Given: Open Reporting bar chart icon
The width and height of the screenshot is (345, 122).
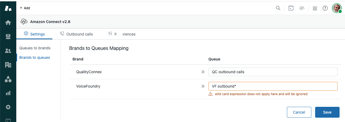Looking at the screenshot, I should tap(8, 93).
